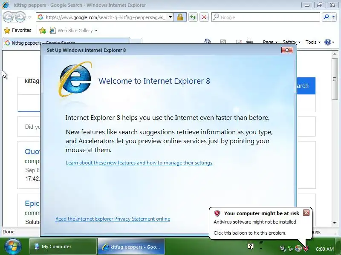
Task: Click the Stop loading red X button
Action: tap(204, 17)
